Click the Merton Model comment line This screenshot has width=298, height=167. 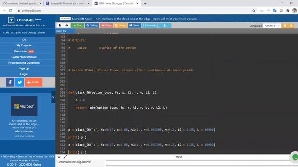(x=131, y=70)
